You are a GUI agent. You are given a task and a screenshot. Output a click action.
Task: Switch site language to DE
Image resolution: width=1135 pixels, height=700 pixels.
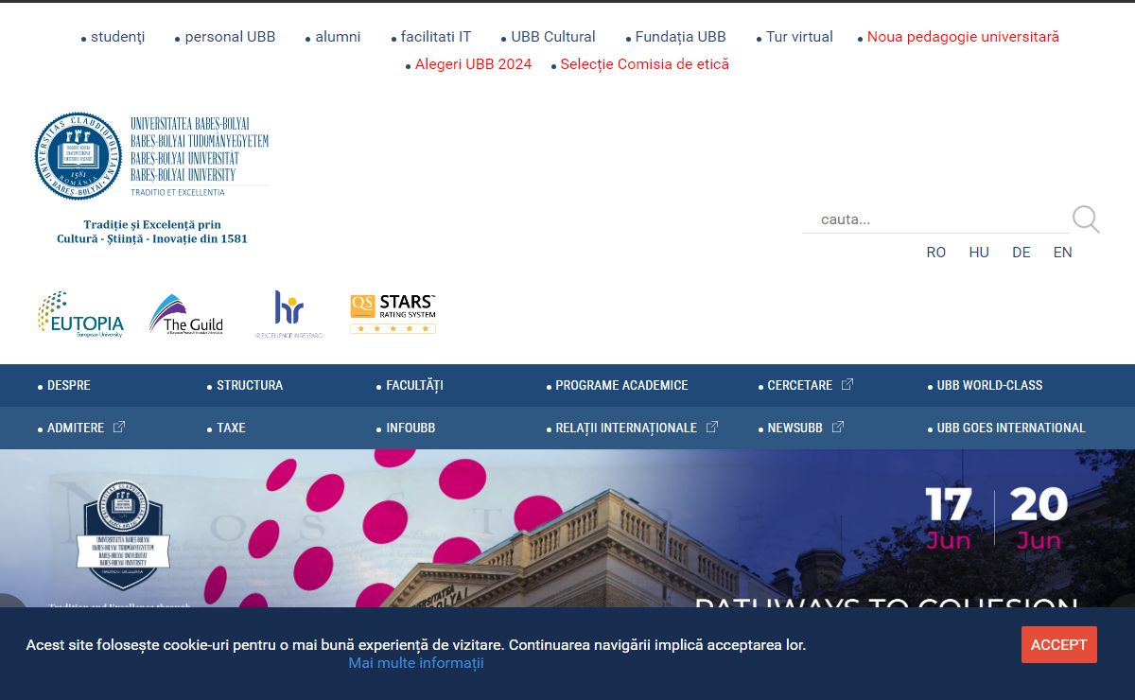click(1021, 253)
